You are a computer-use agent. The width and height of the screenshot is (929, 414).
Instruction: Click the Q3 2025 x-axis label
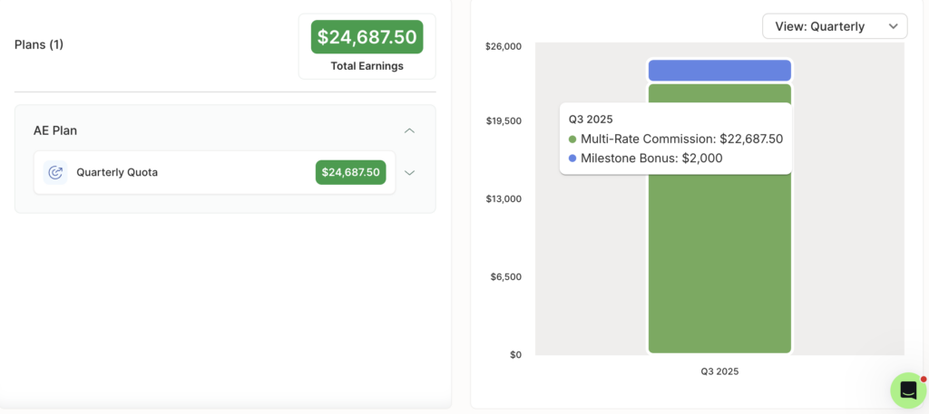click(719, 372)
